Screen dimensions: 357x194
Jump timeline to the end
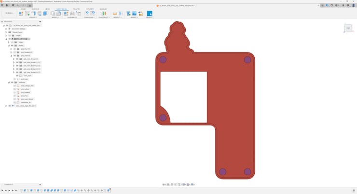coord(16,190)
